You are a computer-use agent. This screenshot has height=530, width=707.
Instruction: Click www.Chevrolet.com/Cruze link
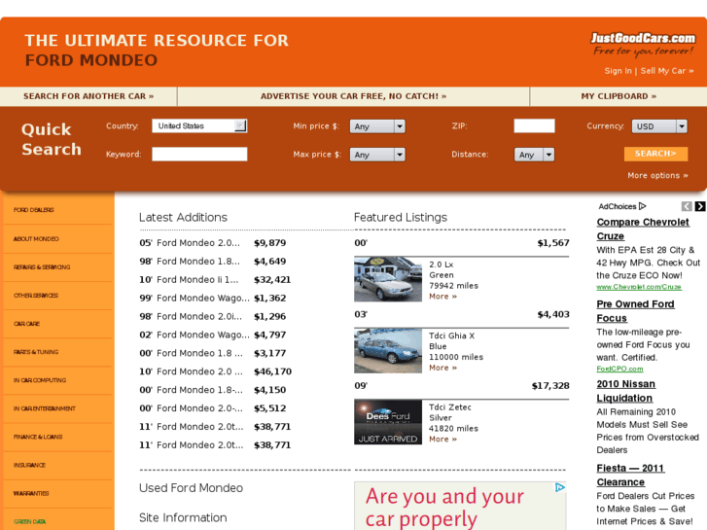click(639, 287)
